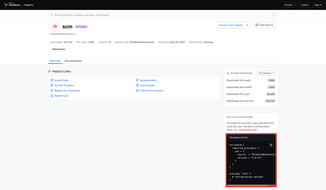Image resolution: width=326 pixels, height=190 pixels.
Task: Open the View tutorials link
Action: 147,85
